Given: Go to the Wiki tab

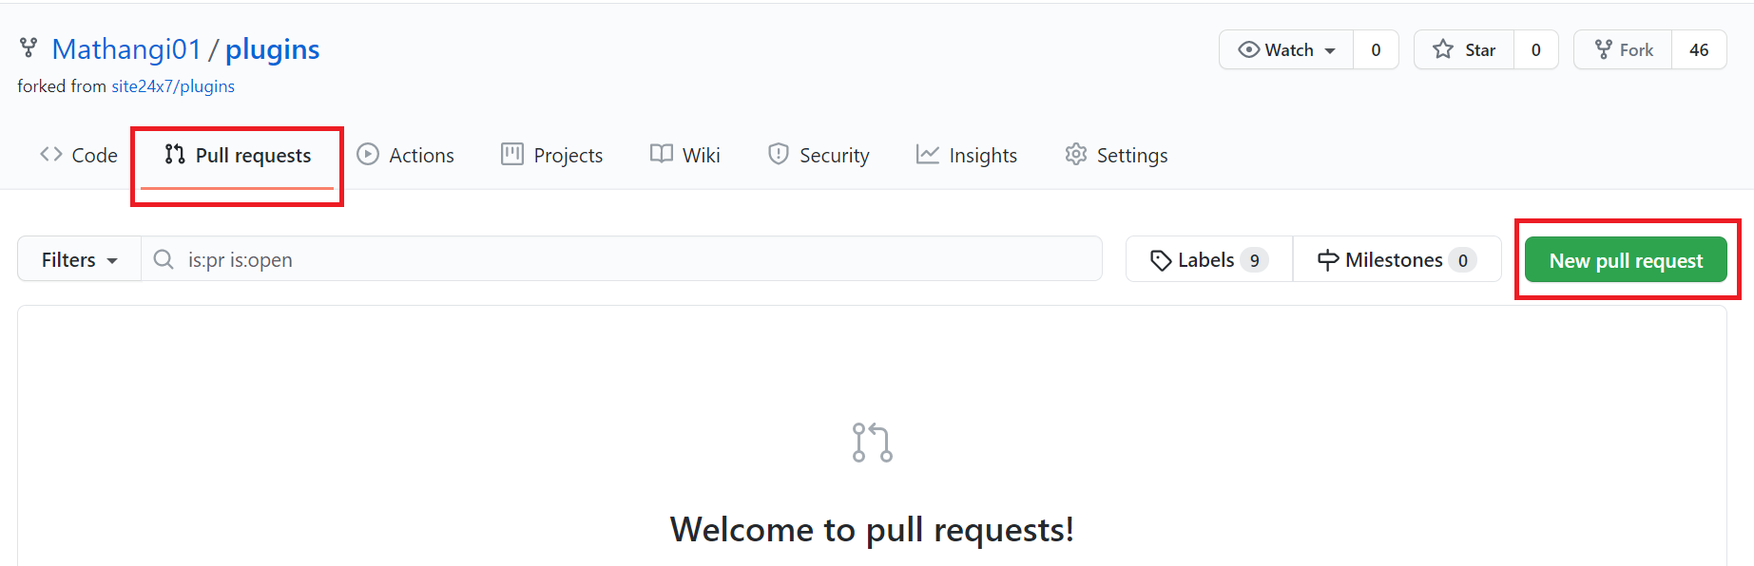Looking at the screenshot, I should (x=685, y=155).
